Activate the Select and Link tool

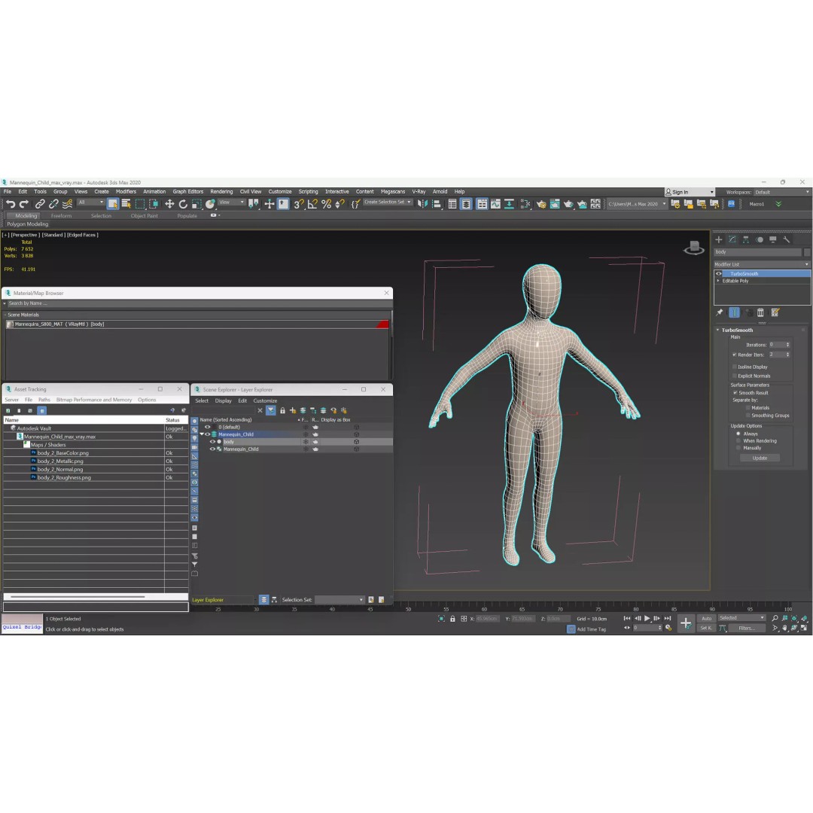tap(40, 204)
